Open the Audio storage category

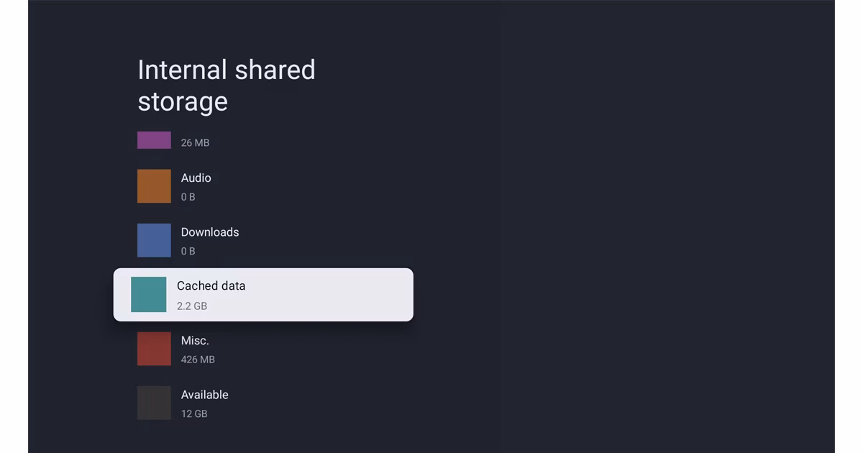click(x=196, y=178)
